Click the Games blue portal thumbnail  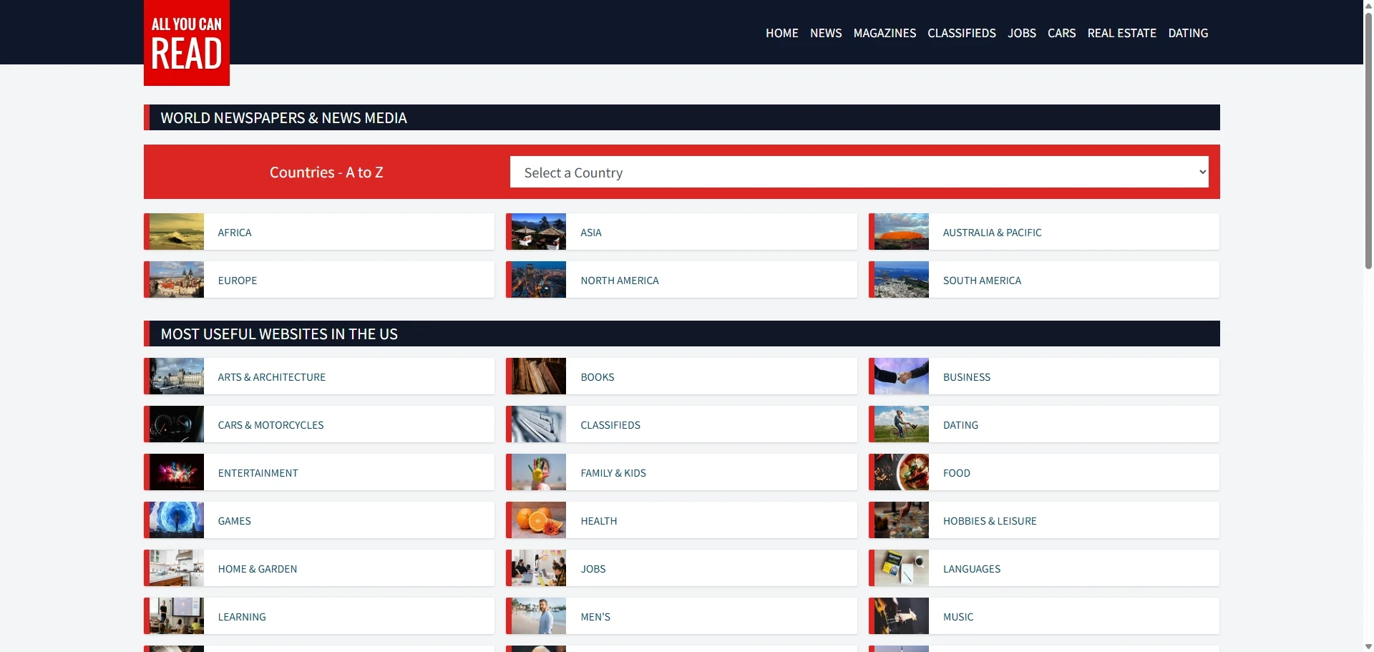177,520
